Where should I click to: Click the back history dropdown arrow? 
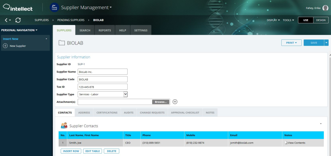[10, 20]
